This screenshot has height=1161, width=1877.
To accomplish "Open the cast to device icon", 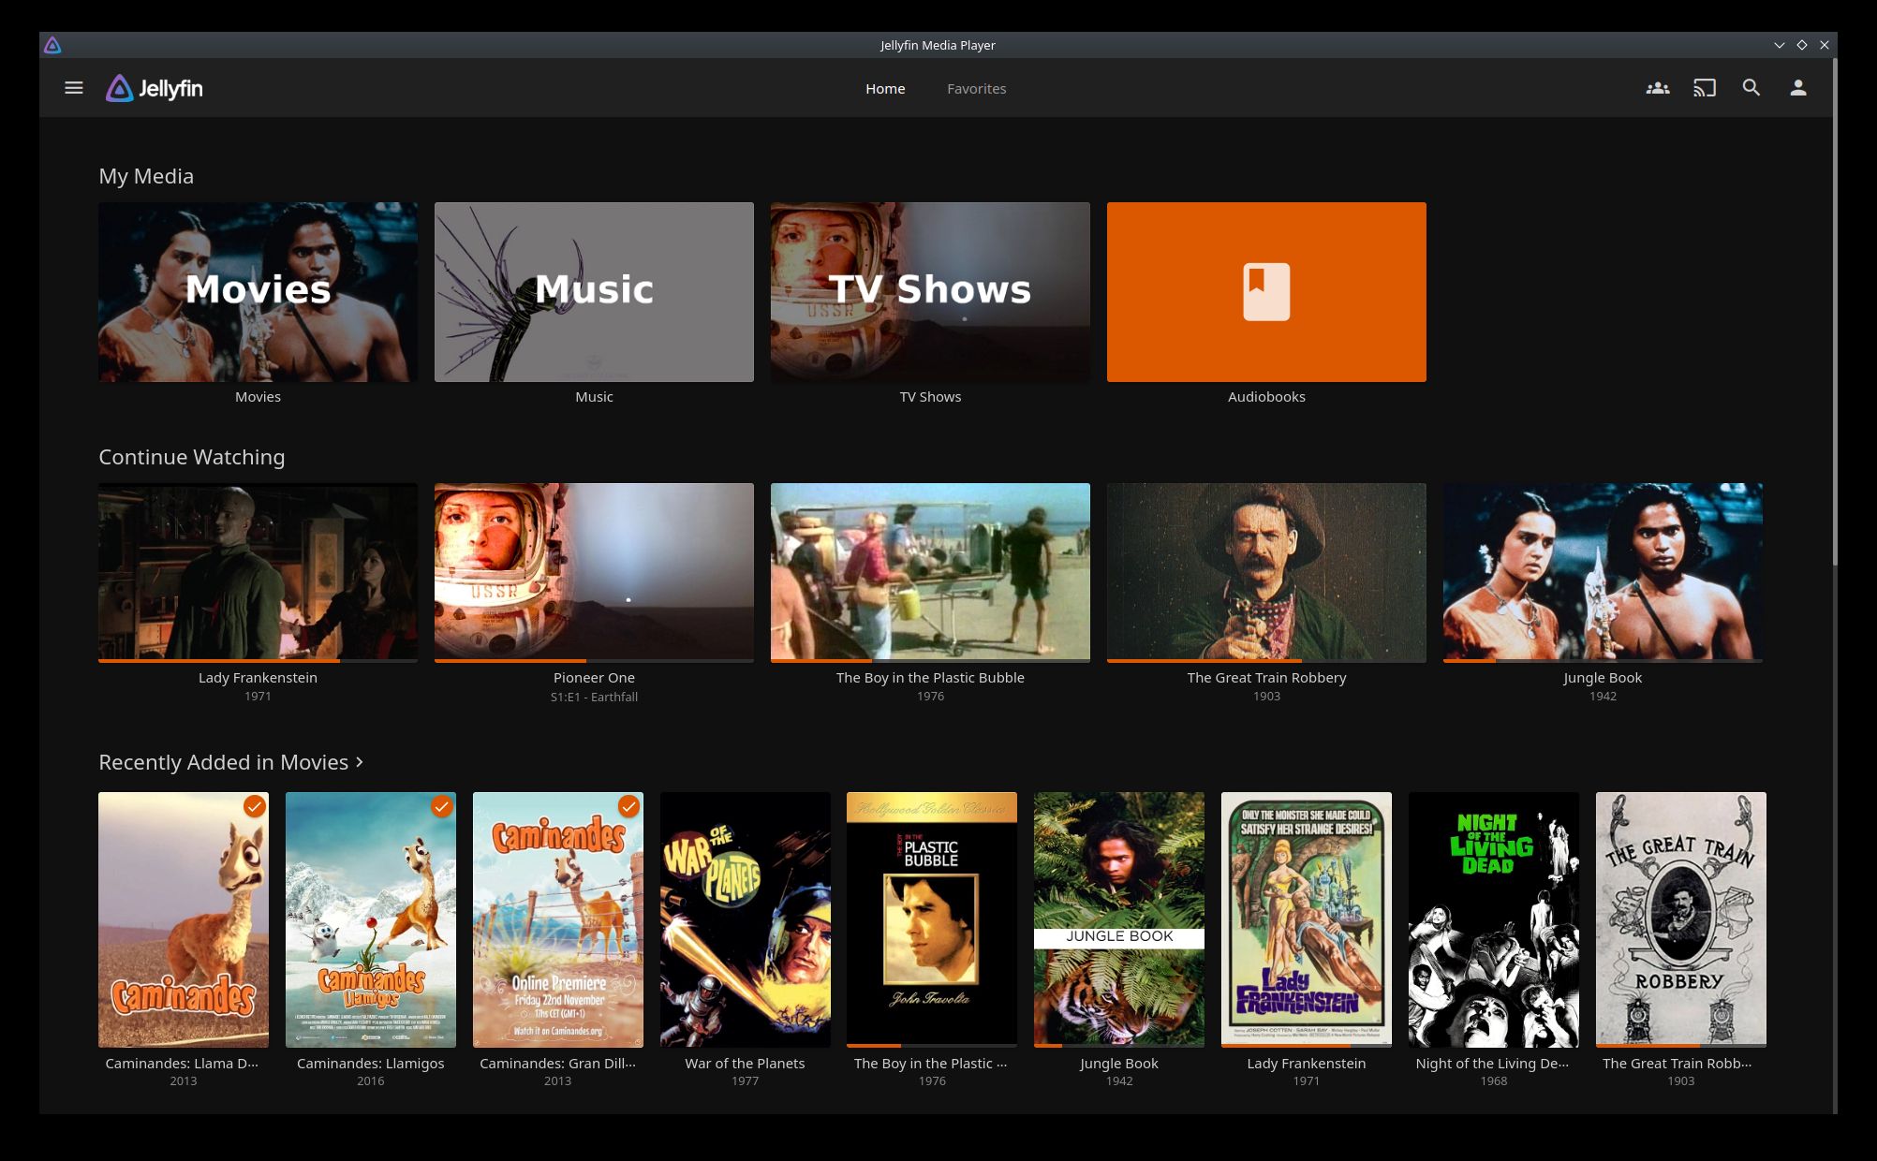I will 1705,88.
